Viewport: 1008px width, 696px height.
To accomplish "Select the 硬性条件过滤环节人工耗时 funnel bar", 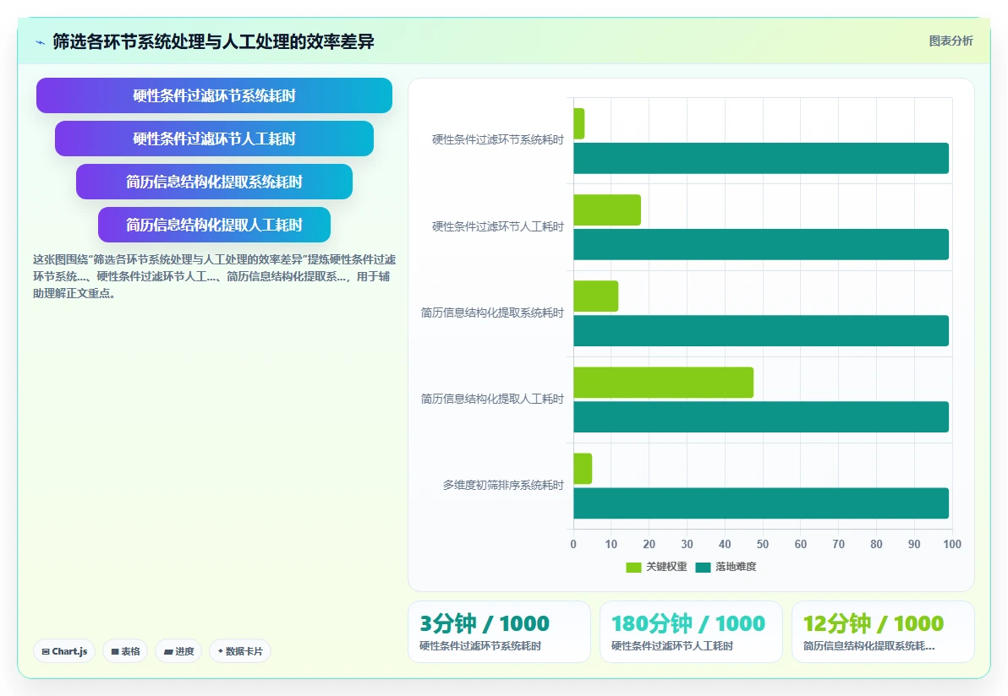I will pos(214,139).
